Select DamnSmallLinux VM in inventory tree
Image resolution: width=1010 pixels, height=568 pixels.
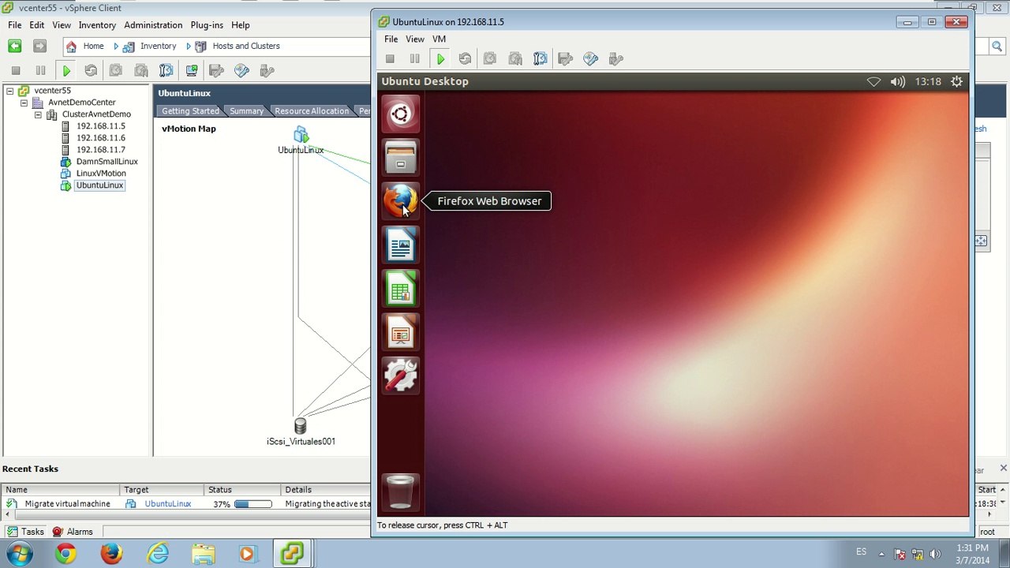pyautogui.click(x=107, y=161)
